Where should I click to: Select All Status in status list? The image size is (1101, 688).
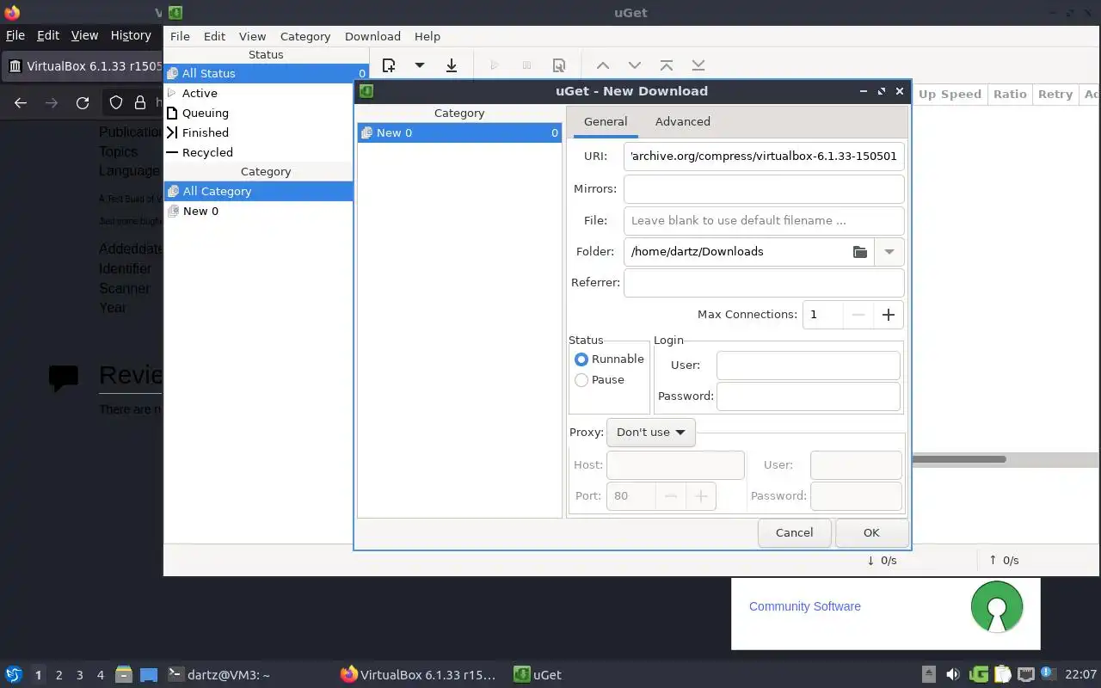pos(267,73)
